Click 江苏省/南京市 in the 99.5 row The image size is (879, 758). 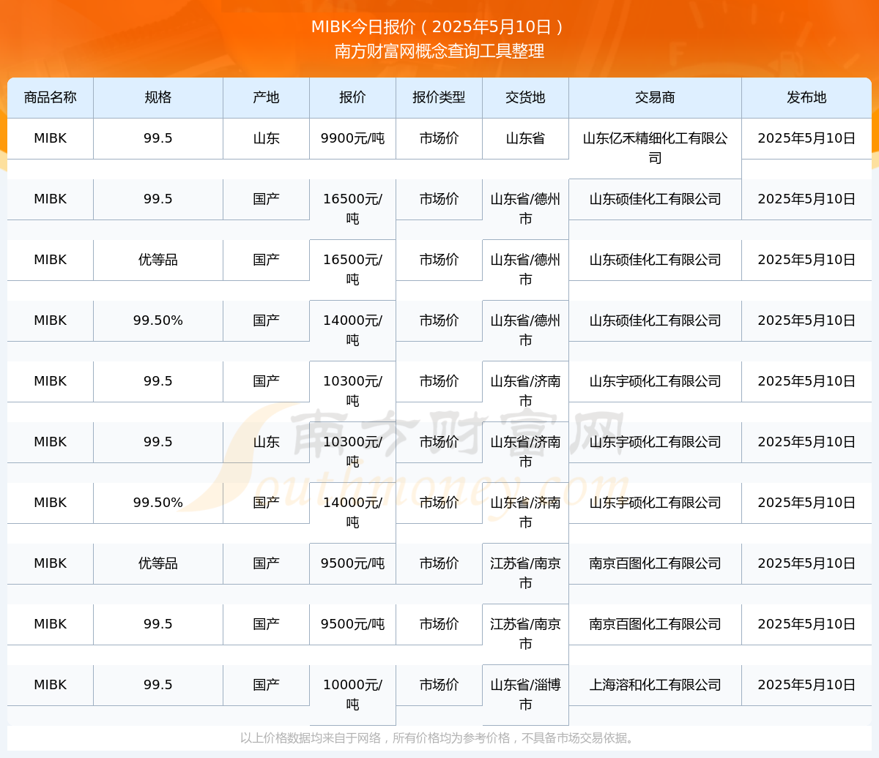[526, 634]
